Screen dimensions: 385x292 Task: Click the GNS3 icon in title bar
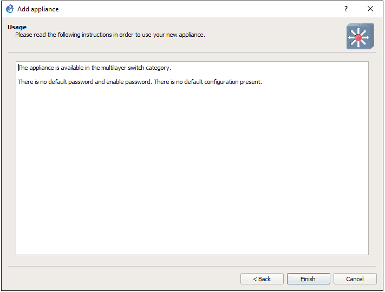pyautogui.click(x=9, y=9)
